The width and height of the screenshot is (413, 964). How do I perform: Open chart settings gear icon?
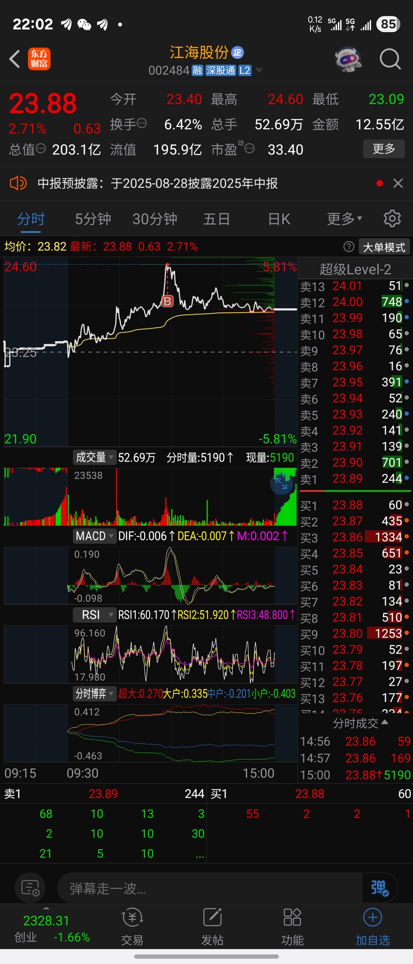pyautogui.click(x=392, y=218)
